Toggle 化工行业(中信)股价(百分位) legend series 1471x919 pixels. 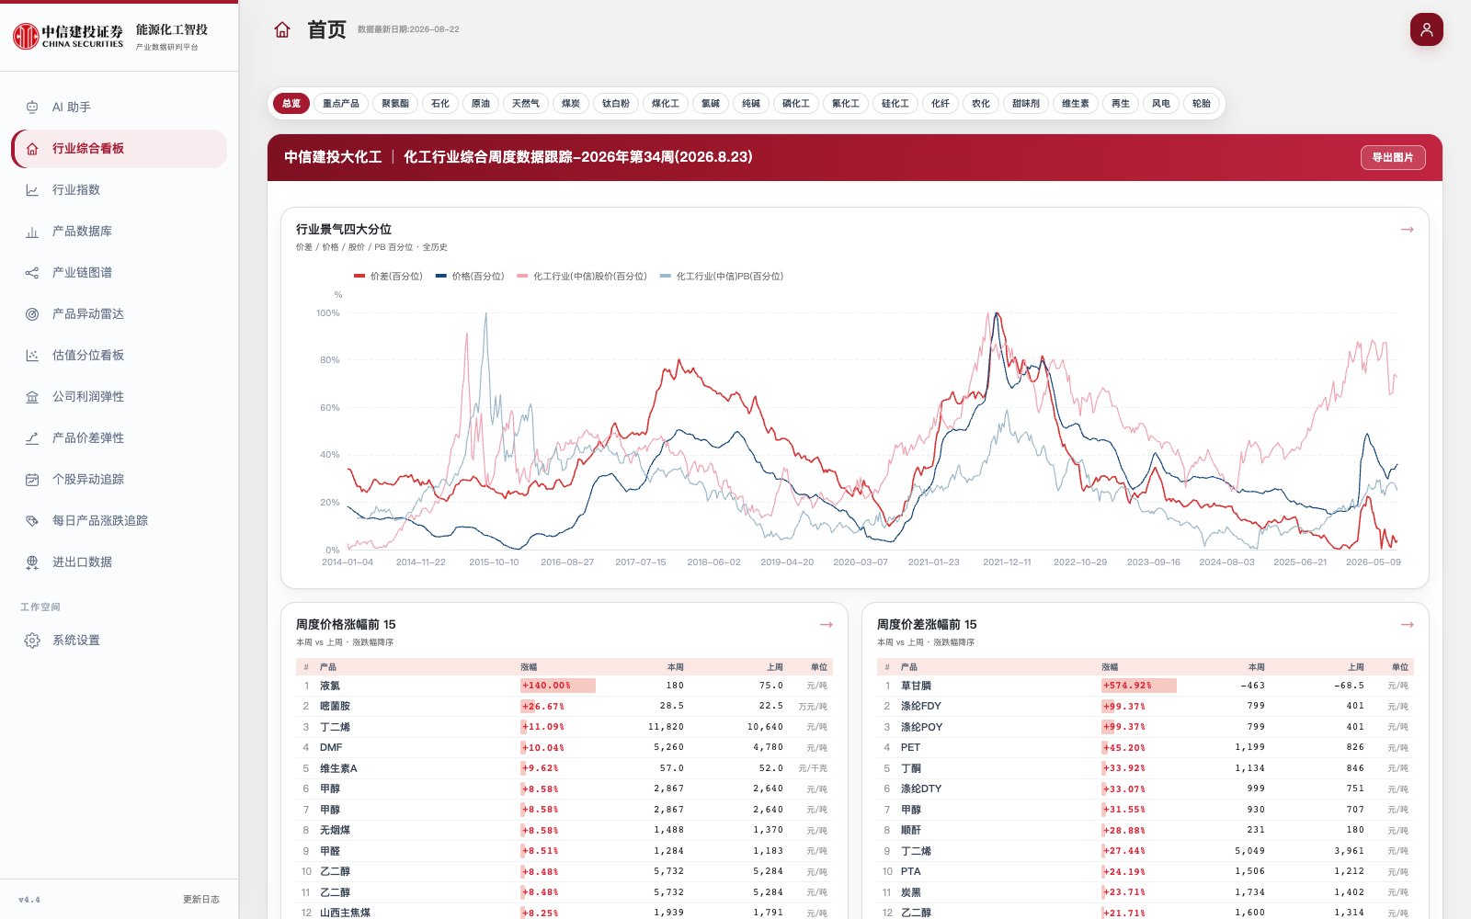pyautogui.click(x=582, y=276)
